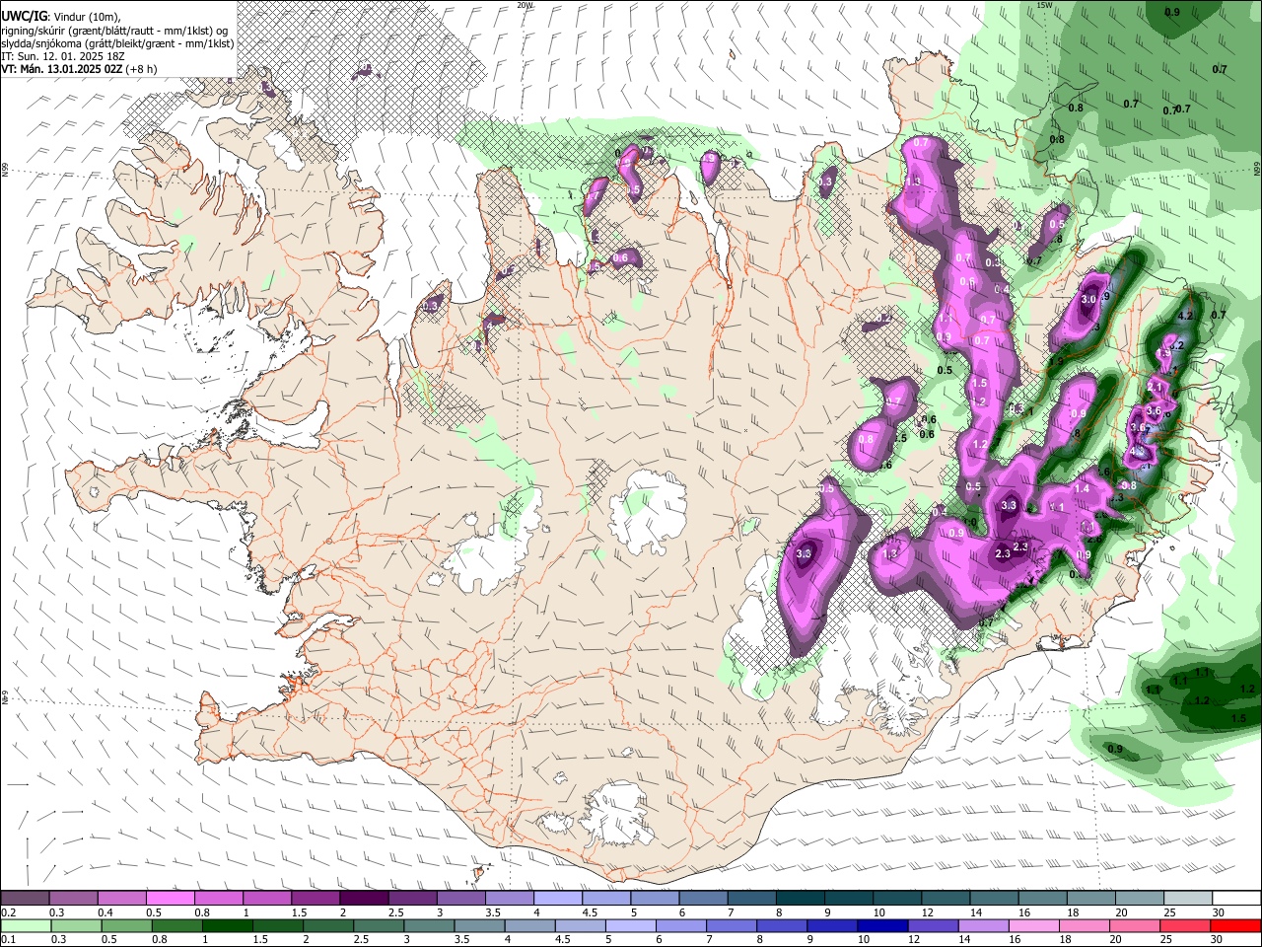Pick the bright red rain swatch after 30
This screenshot has width=1262, height=947.
coord(1236,925)
